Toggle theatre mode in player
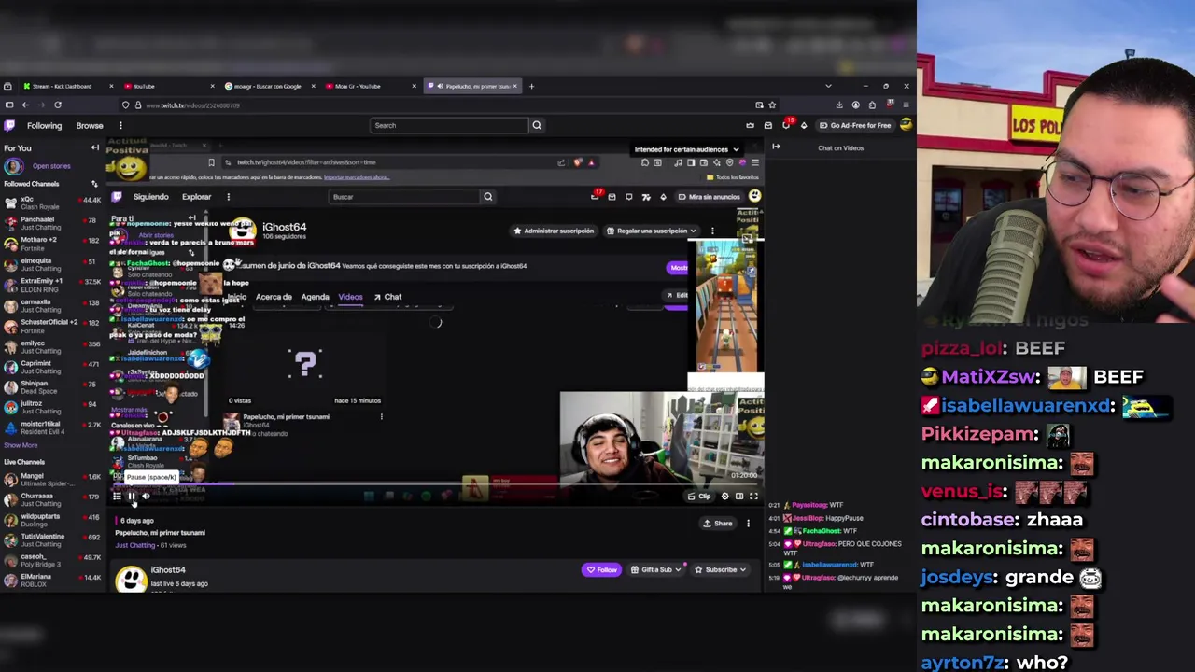Viewport: 1195px width, 672px height. tap(738, 497)
